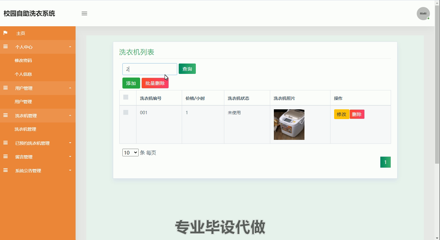
Task: Open 个人信息 in the sidebar
Action: (x=23, y=74)
